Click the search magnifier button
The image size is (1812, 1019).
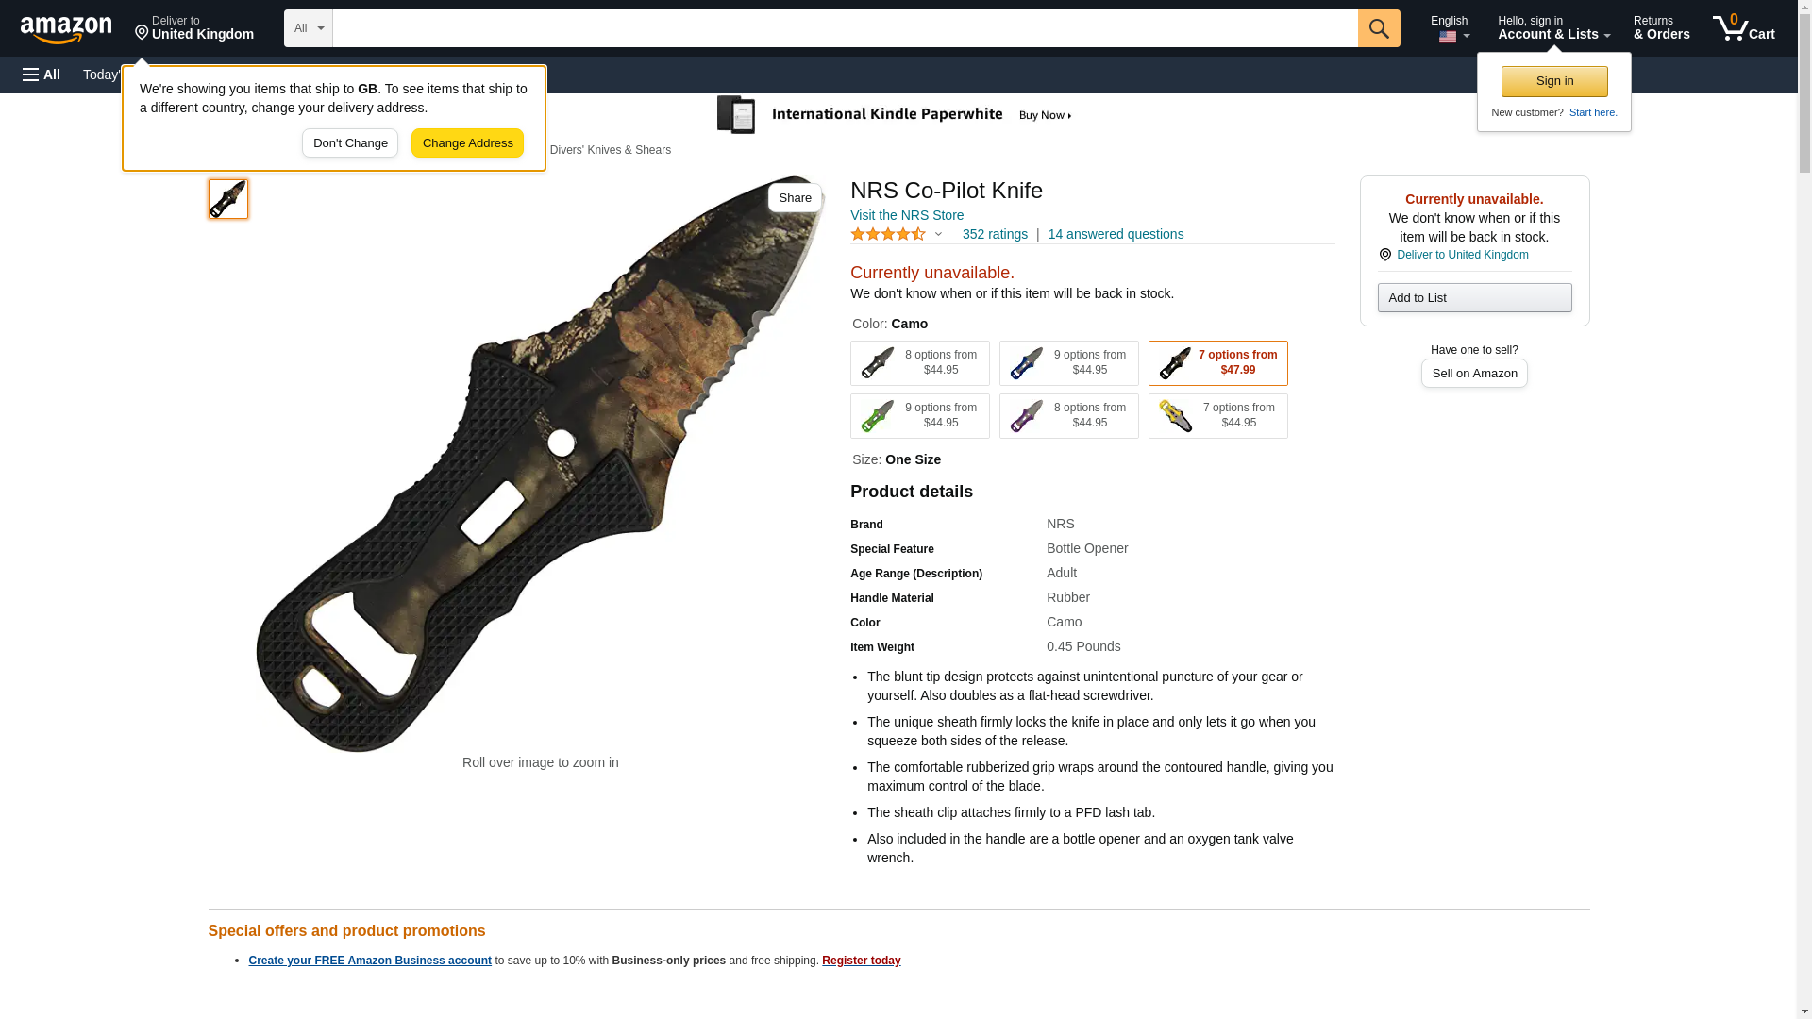point(1378,28)
